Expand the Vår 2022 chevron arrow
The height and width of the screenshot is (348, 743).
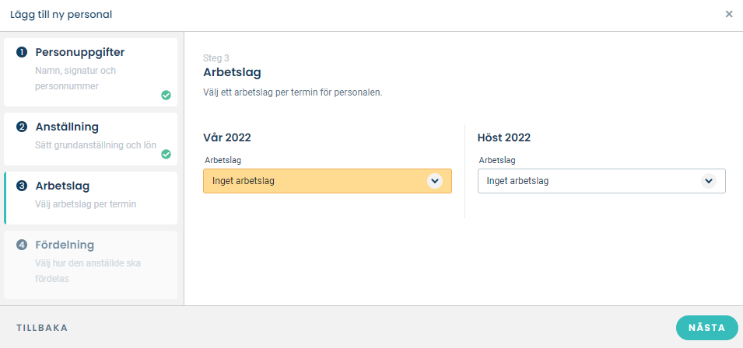pyautogui.click(x=435, y=181)
